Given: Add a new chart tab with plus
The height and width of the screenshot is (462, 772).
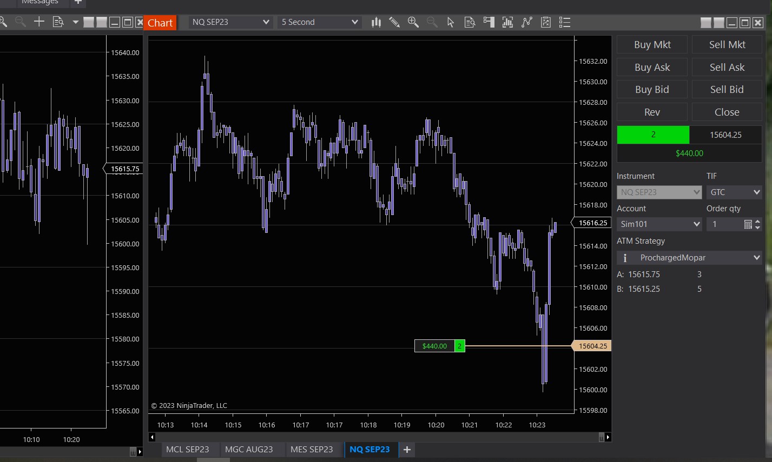Looking at the screenshot, I should pos(407,450).
